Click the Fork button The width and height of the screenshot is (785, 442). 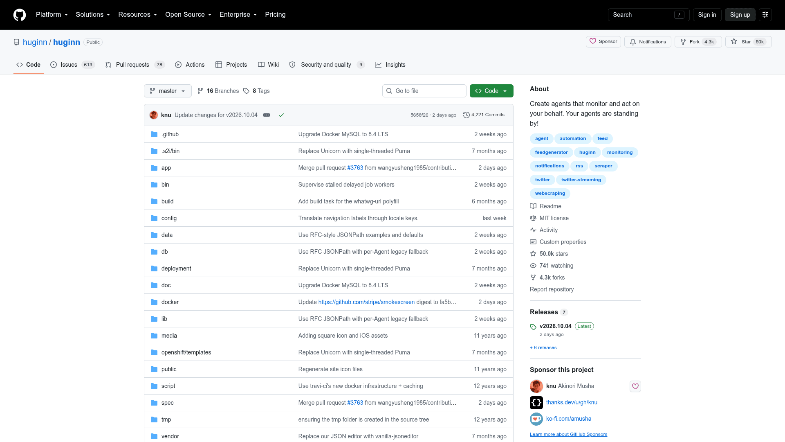click(698, 42)
